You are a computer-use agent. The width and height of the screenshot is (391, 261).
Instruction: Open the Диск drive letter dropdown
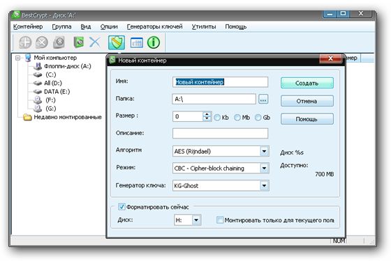tap(196, 220)
